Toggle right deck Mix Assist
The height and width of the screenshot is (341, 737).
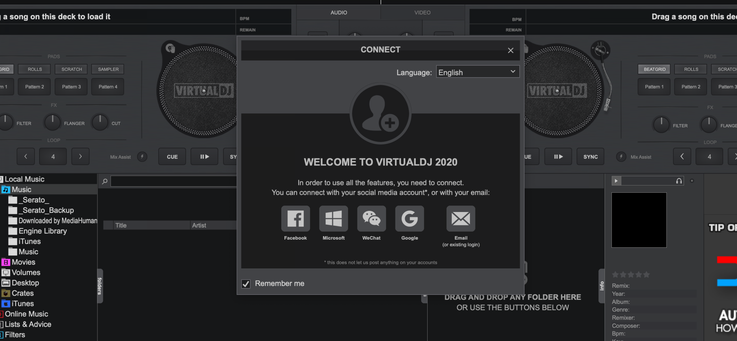coord(621,157)
